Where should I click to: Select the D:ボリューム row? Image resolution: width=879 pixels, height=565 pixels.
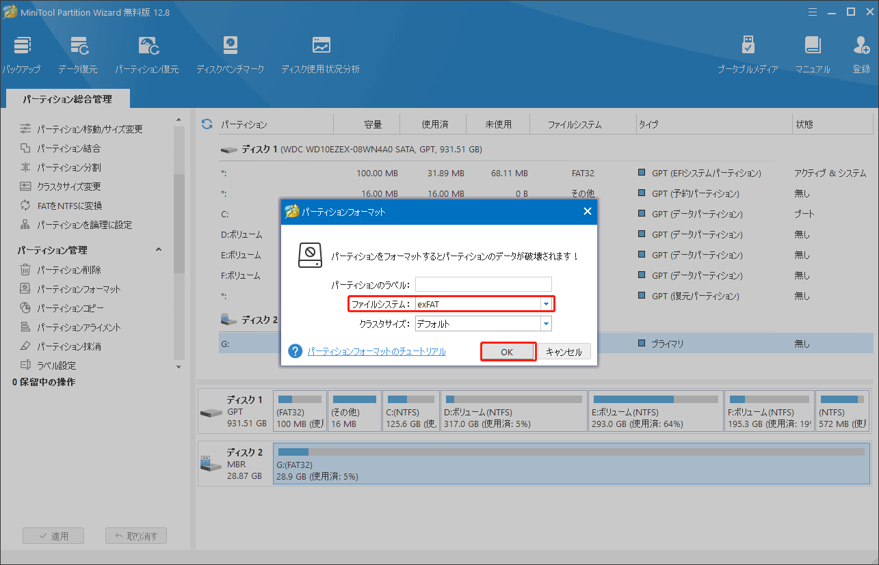(545, 234)
